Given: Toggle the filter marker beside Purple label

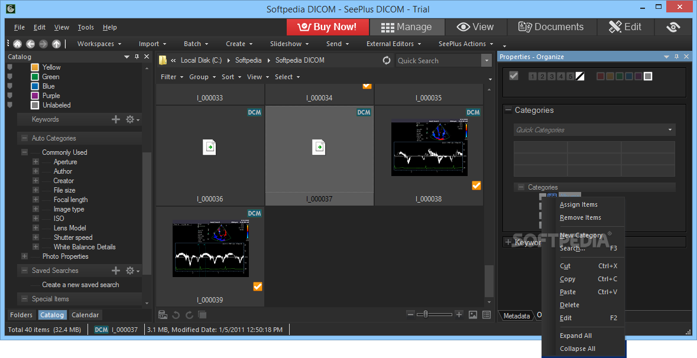Looking at the screenshot, I should tap(10, 96).
